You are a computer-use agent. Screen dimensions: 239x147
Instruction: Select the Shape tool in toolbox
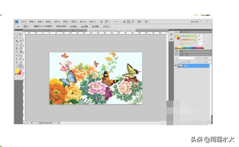(20, 63)
